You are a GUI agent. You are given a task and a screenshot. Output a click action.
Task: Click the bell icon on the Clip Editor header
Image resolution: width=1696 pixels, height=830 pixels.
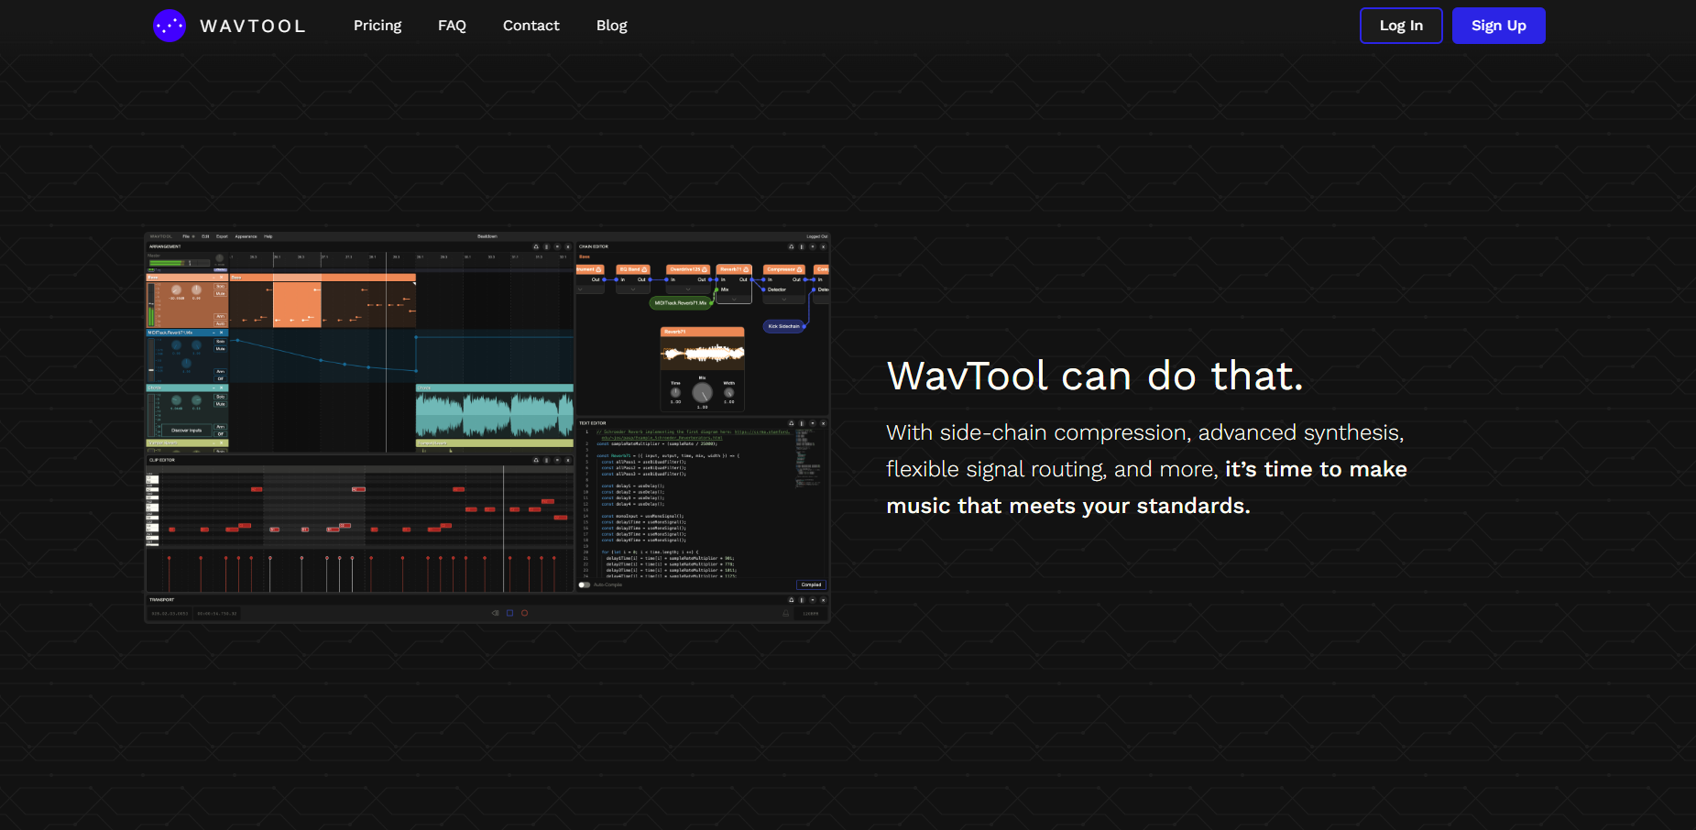(x=536, y=461)
